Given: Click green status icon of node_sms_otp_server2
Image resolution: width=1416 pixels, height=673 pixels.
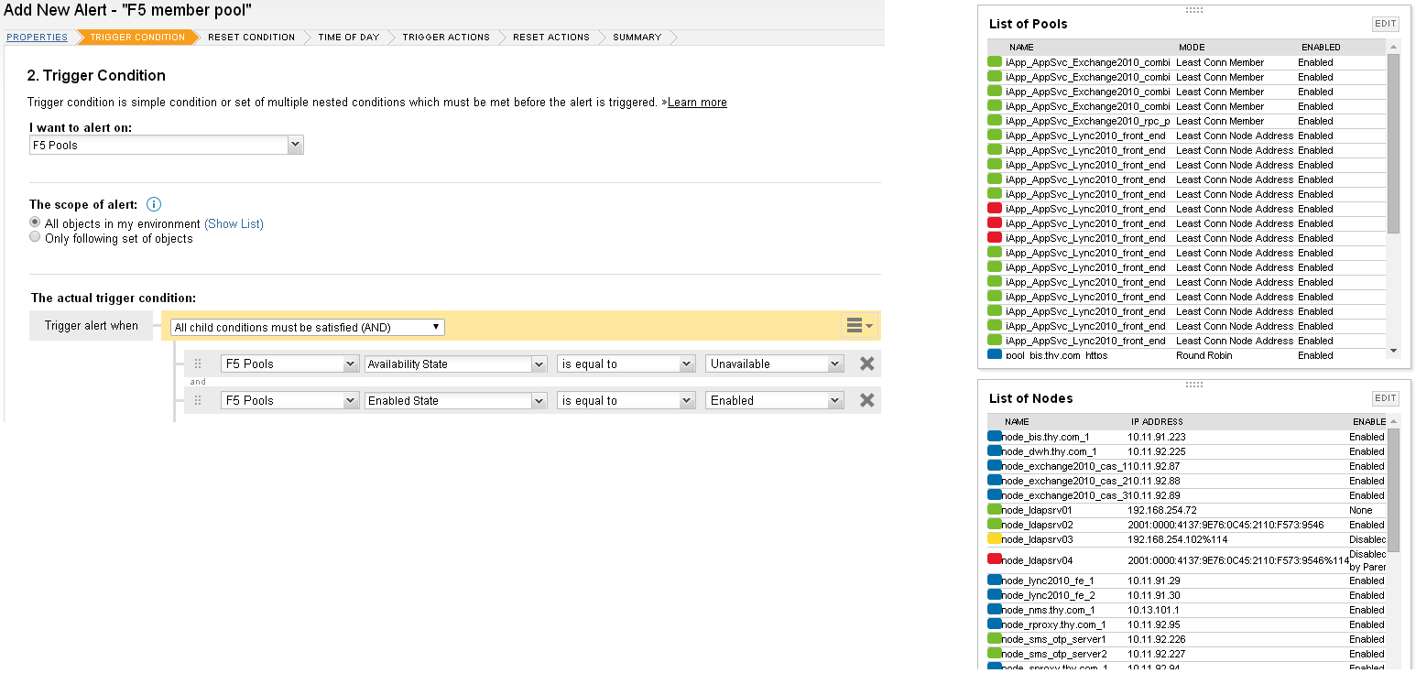Looking at the screenshot, I should click(x=995, y=654).
